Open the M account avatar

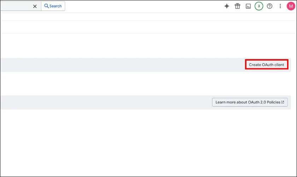click(291, 6)
